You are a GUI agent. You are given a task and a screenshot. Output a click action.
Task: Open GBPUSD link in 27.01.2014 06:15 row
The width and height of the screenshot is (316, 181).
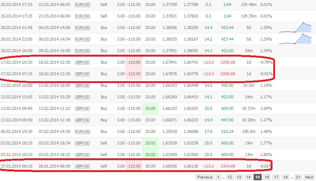pyautogui.click(x=83, y=166)
